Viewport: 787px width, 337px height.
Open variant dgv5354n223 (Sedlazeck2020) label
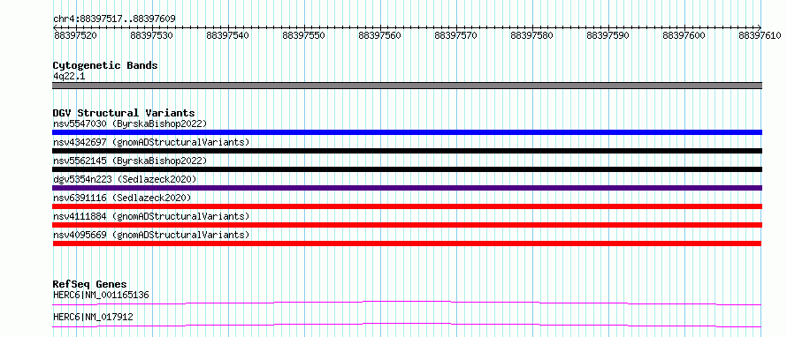[x=125, y=179]
